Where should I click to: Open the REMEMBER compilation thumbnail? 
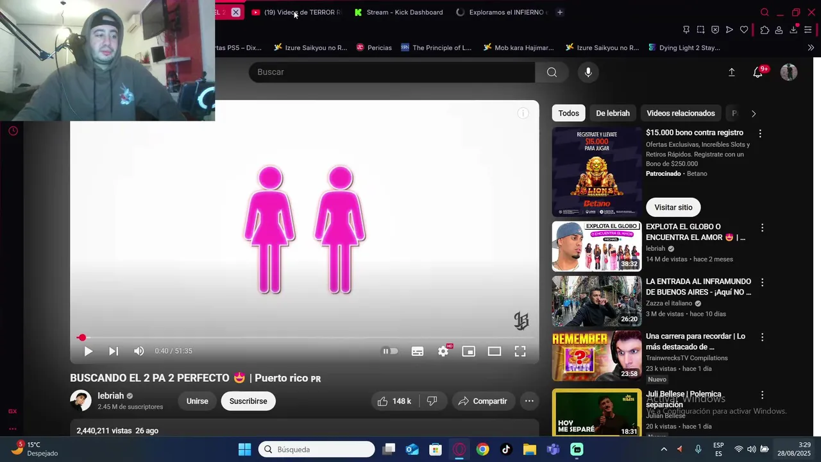[597, 355]
